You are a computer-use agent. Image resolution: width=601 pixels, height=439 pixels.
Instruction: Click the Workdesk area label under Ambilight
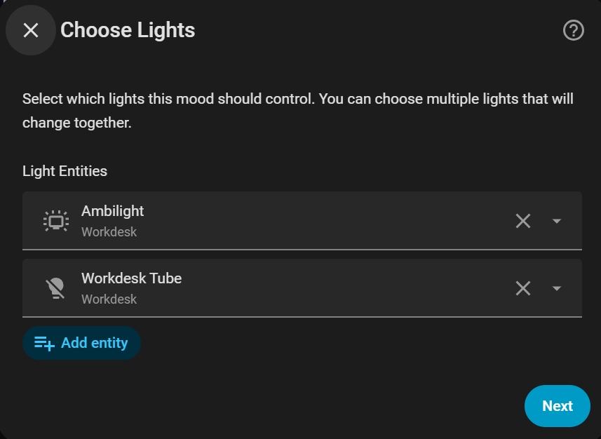[109, 232]
